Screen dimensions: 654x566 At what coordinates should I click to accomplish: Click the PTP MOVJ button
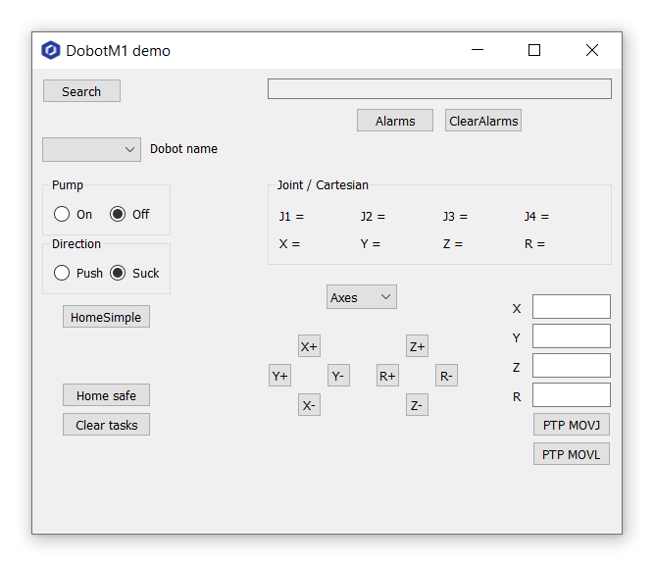[572, 425]
